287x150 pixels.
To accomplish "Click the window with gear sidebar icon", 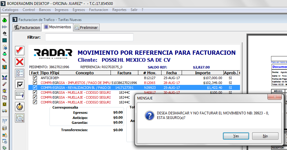I will pos(5,141).
